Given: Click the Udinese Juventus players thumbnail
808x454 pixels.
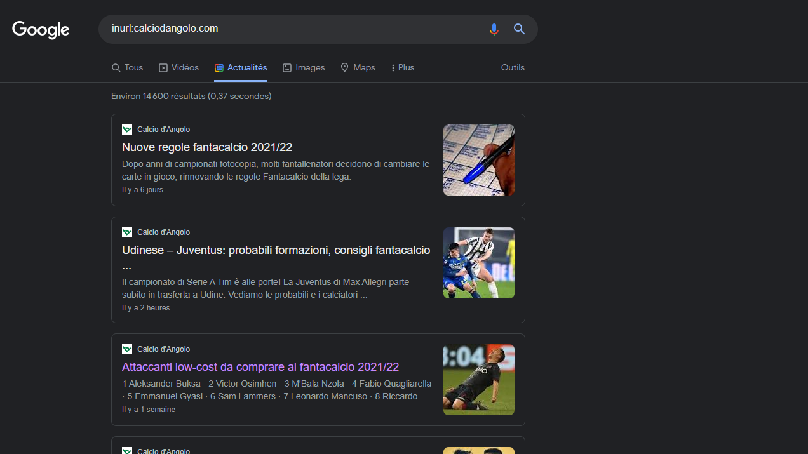Looking at the screenshot, I should (x=478, y=263).
